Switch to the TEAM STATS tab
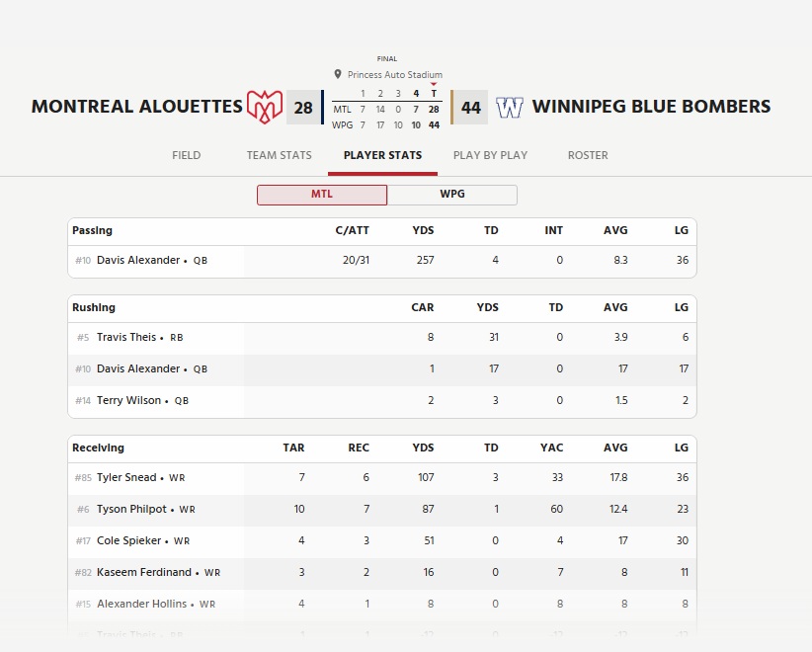 coord(280,155)
